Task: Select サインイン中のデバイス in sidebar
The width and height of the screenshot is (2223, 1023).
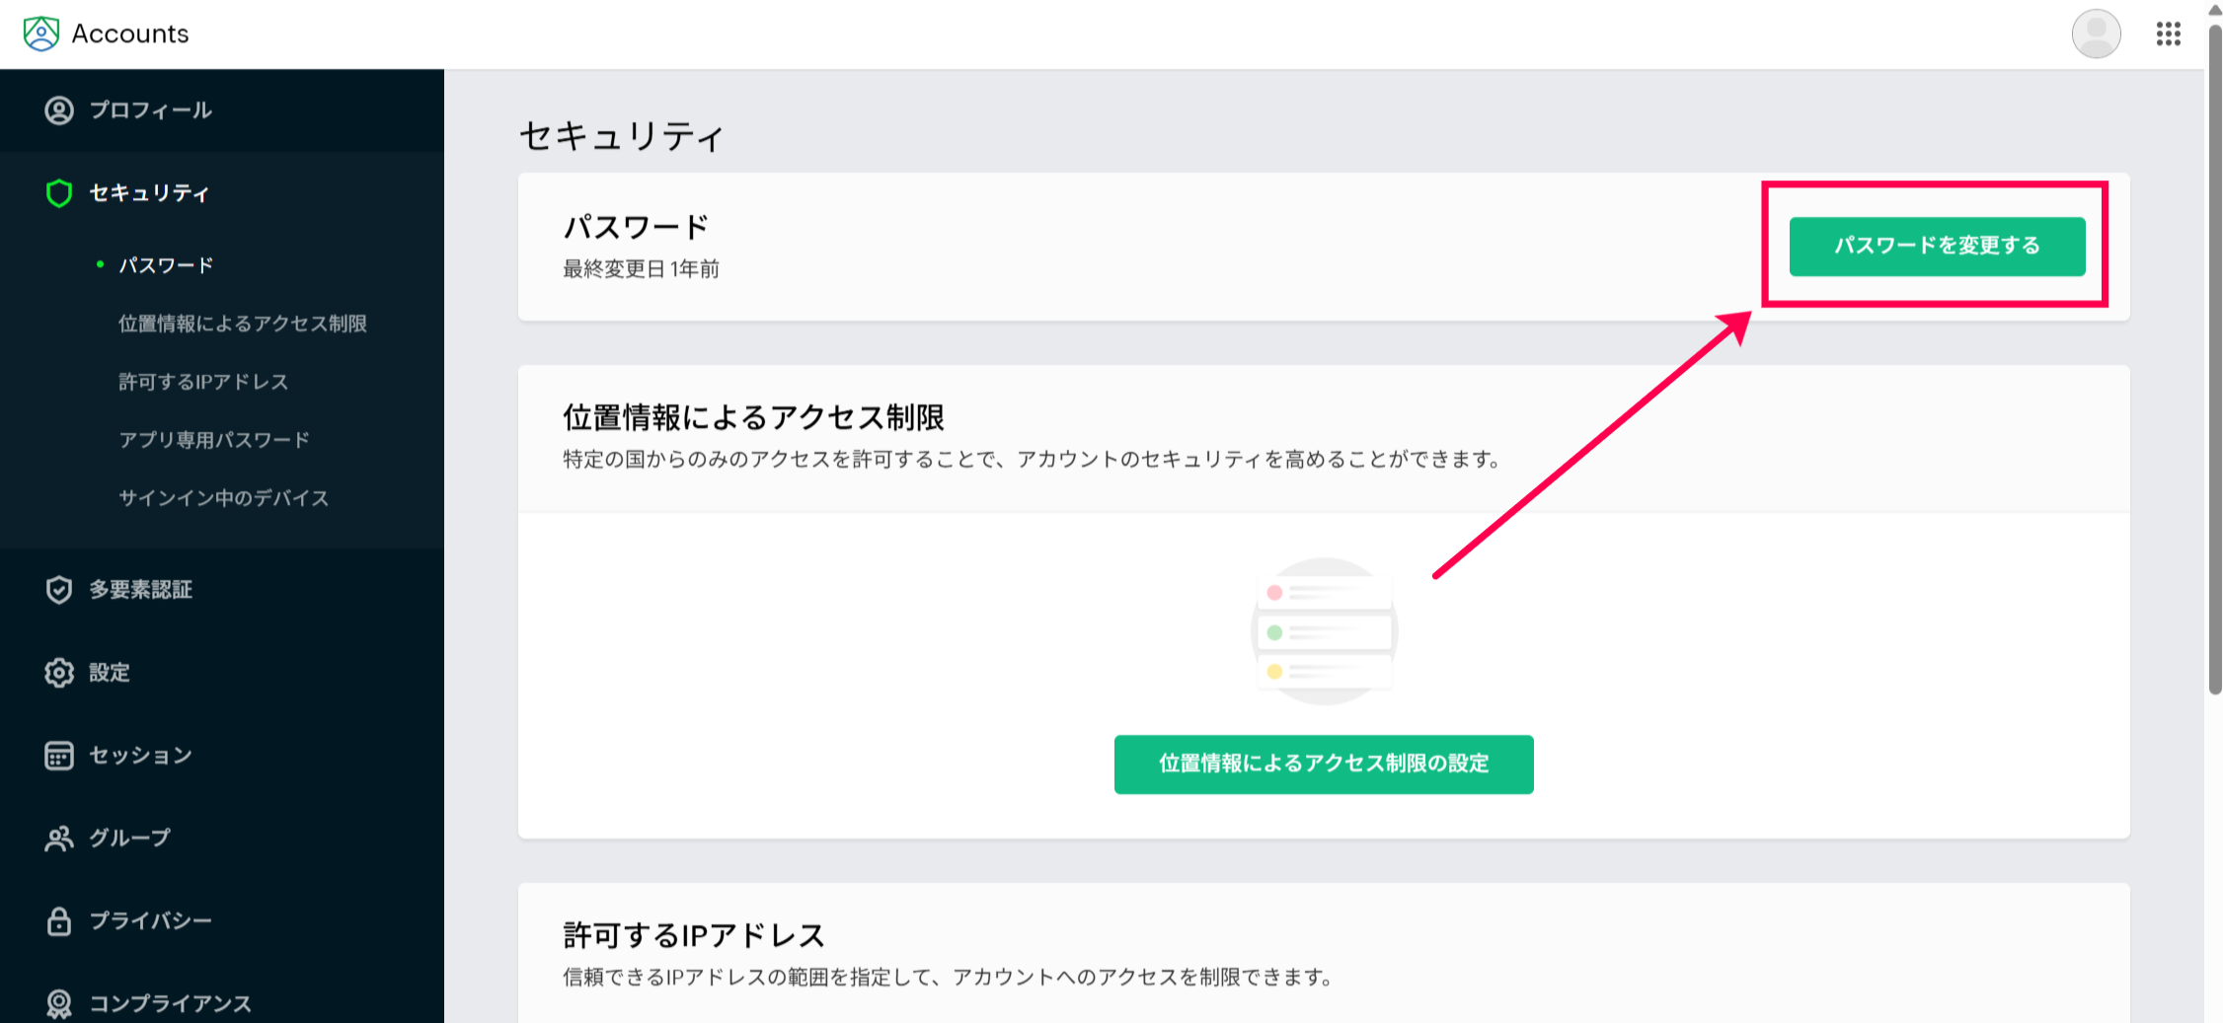Action: (224, 498)
